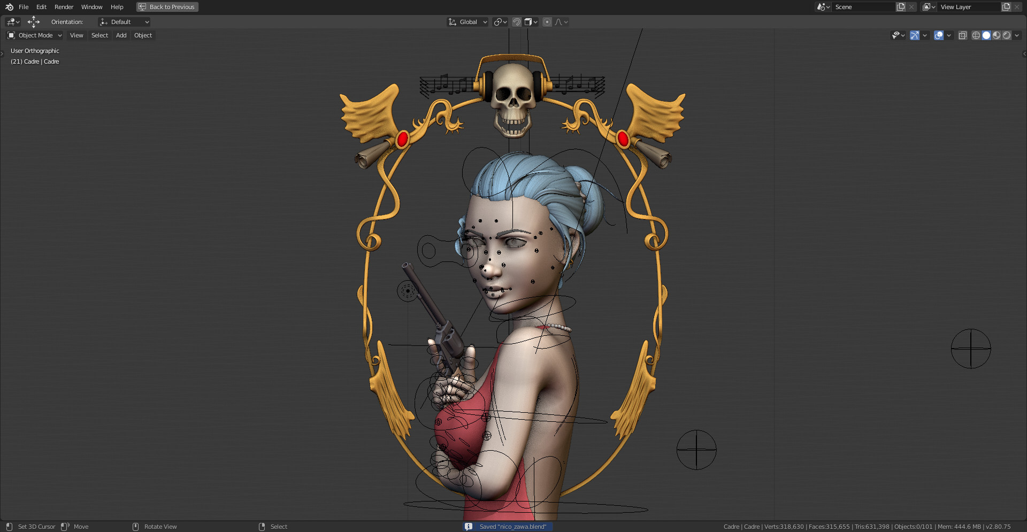1027x532 pixels.
Task: Click the right red gem on frame
Action: click(x=623, y=139)
